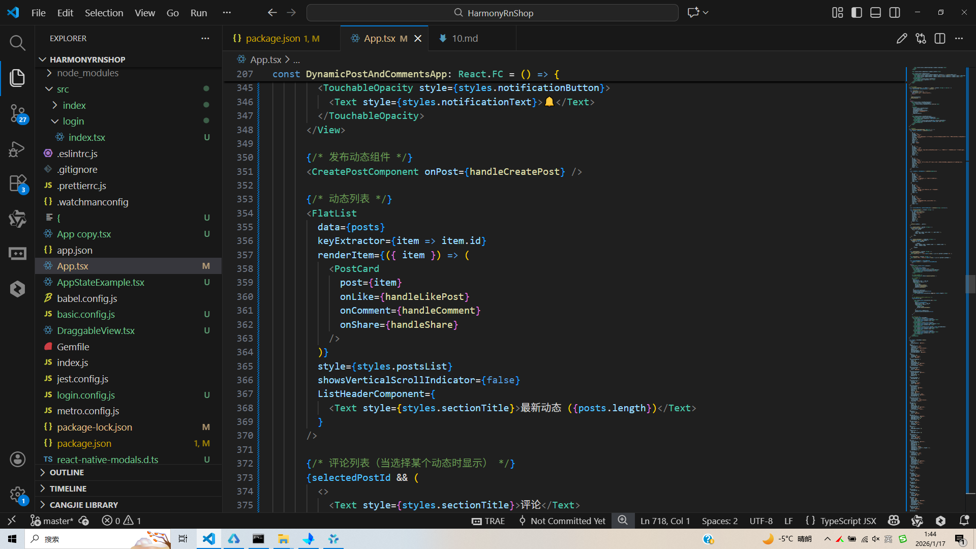The width and height of the screenshot is (976, 549).
Task: Change TypeScript JSX language mode
Action: 848,521
